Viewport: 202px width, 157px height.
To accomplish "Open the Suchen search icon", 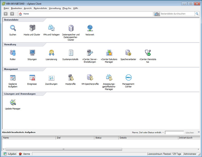I will pos(13,28).
